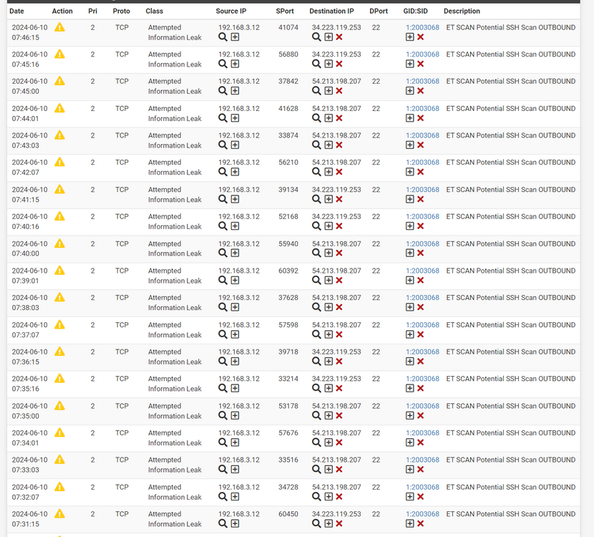
Task: Click source IP magnifier in 07:45:00 row
Action: point(223,91)
